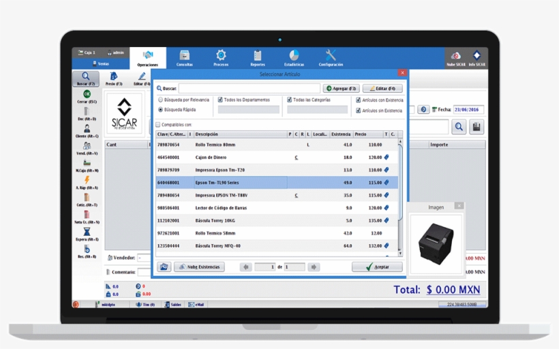This screenshot has width=559, height=349.
Task: Open Nube SICAR cloud icon
Action: coord(455,57)
